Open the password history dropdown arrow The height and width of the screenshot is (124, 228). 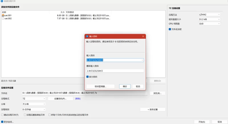pos(142,60)
